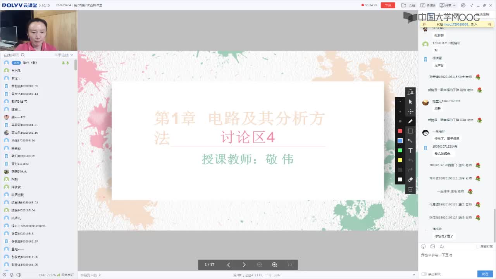The image size is (496, 279).
Task: Toggle the mute-chat switch
Action: 424,274
